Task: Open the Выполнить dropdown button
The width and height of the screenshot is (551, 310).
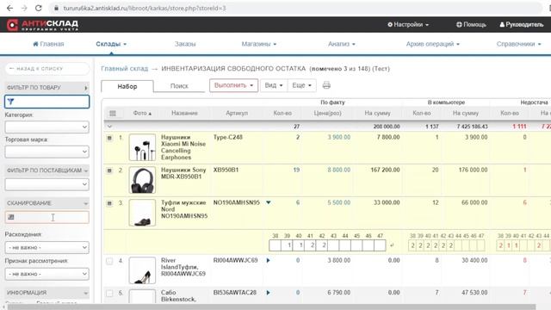Action: click(x=233, y=85)
